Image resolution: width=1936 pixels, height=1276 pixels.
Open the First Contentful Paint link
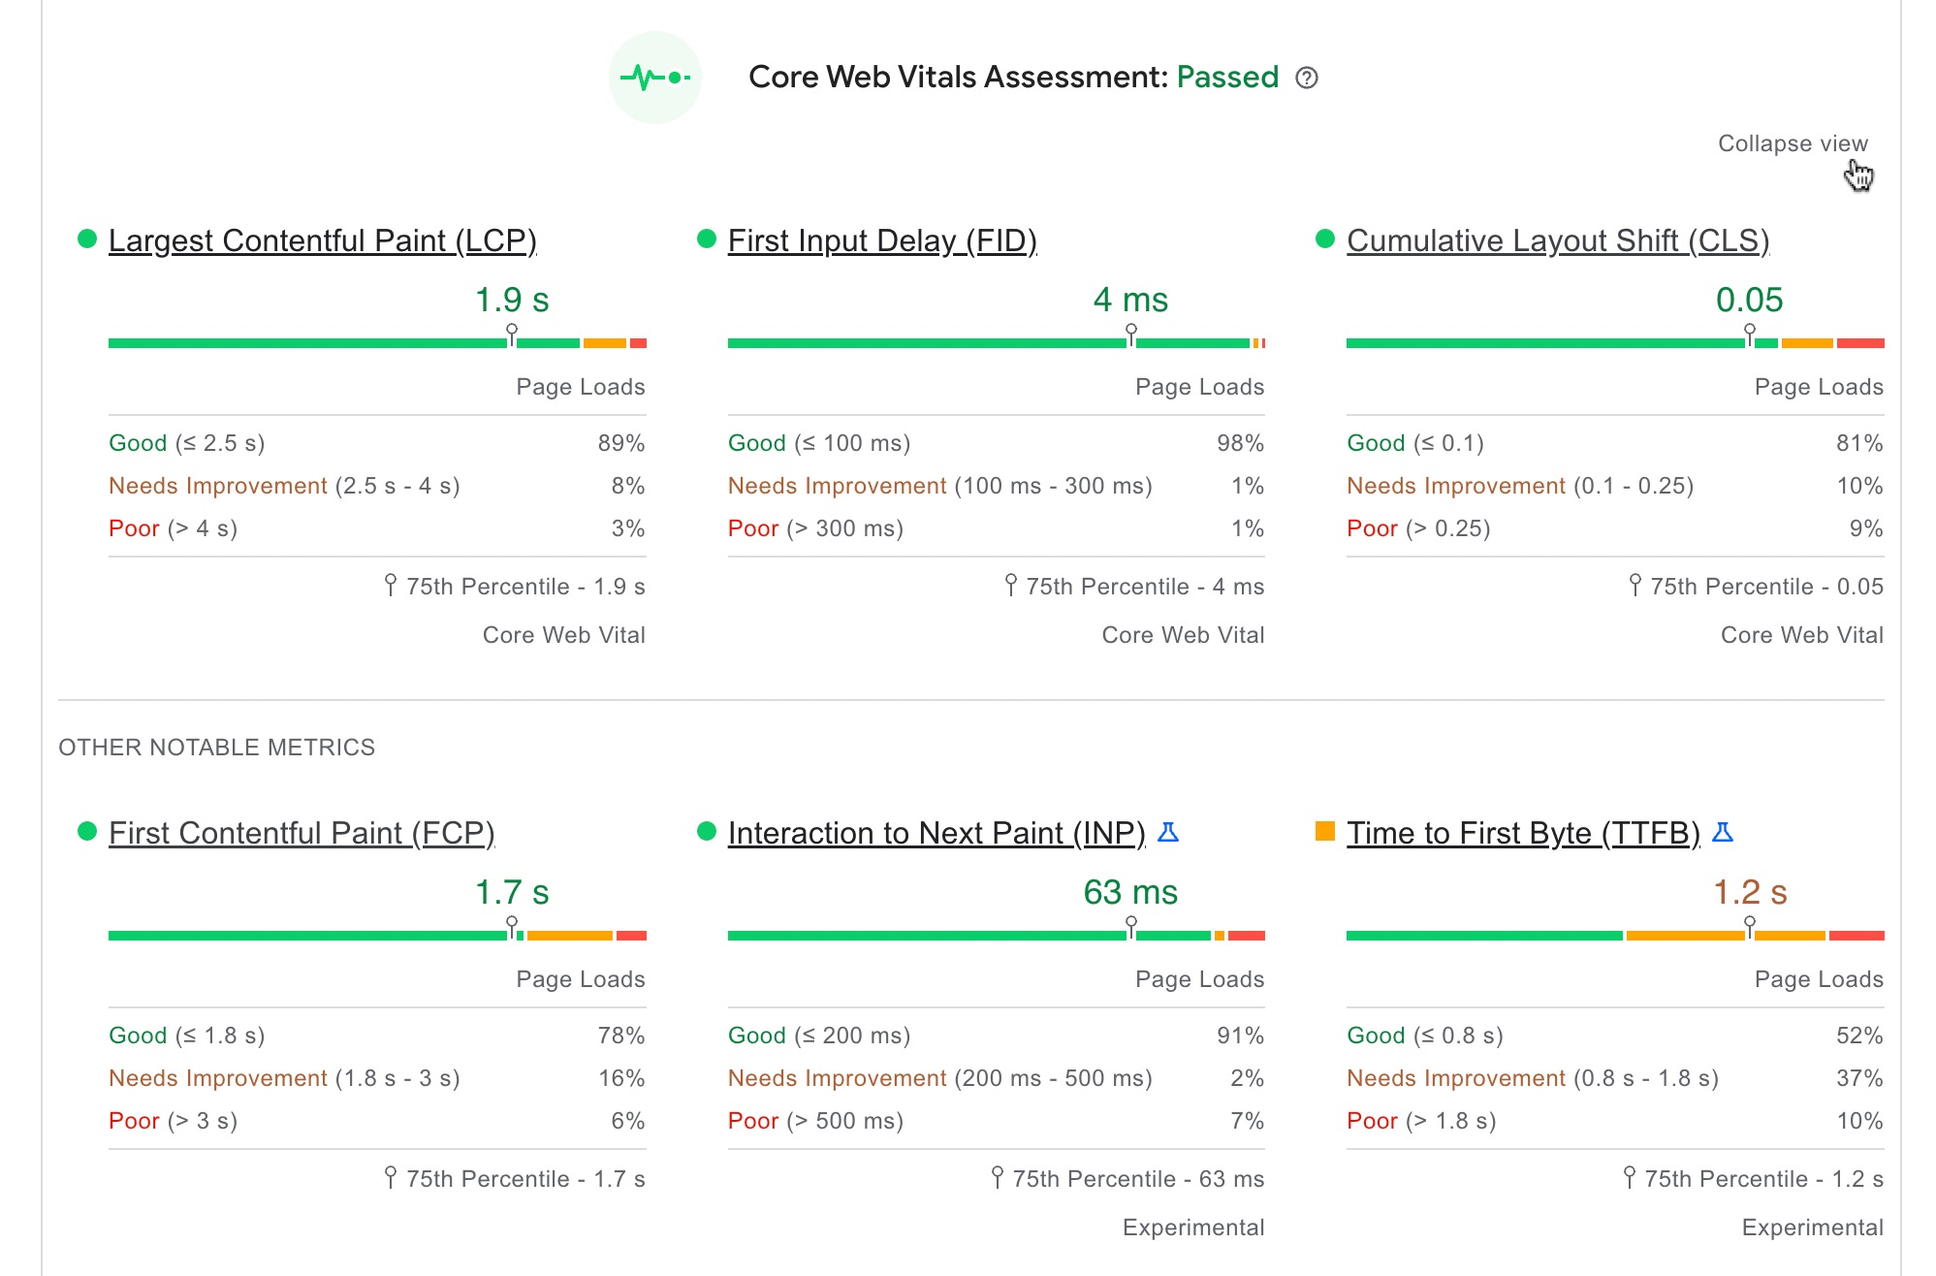[x=302, y=832]
